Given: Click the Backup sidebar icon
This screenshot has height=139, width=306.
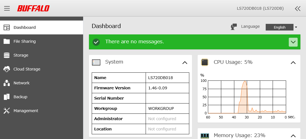Looking at the screenshot, I should pos(7,97).
